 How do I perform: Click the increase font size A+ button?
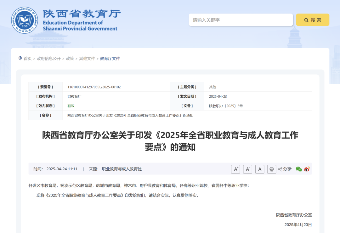(235, 169)
